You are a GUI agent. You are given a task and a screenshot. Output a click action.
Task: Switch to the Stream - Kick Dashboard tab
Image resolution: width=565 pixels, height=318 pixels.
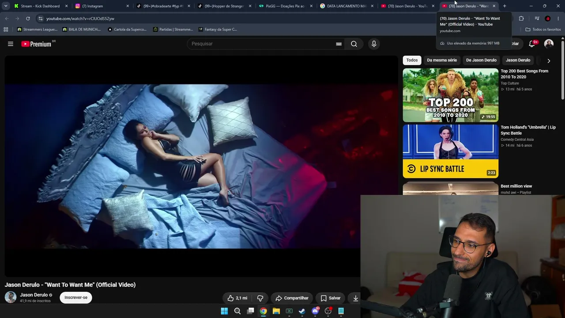coord(41,6)
